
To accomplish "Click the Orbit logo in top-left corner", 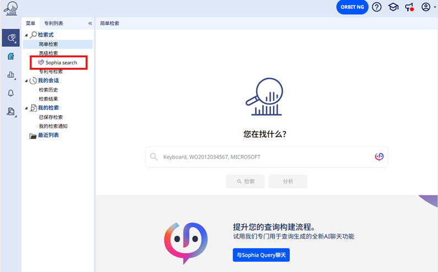I will point(11,8).
